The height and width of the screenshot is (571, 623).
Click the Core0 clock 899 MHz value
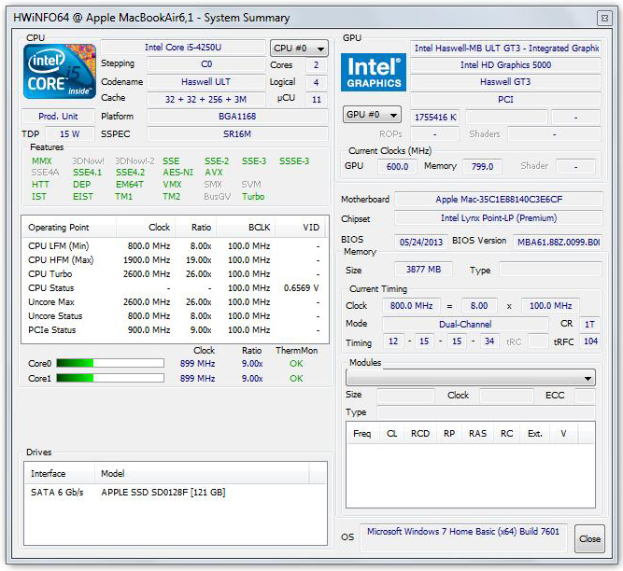pos(197,364)
